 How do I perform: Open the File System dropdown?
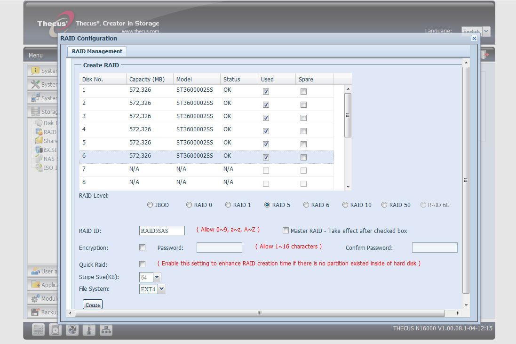click(x=162, y=289)
